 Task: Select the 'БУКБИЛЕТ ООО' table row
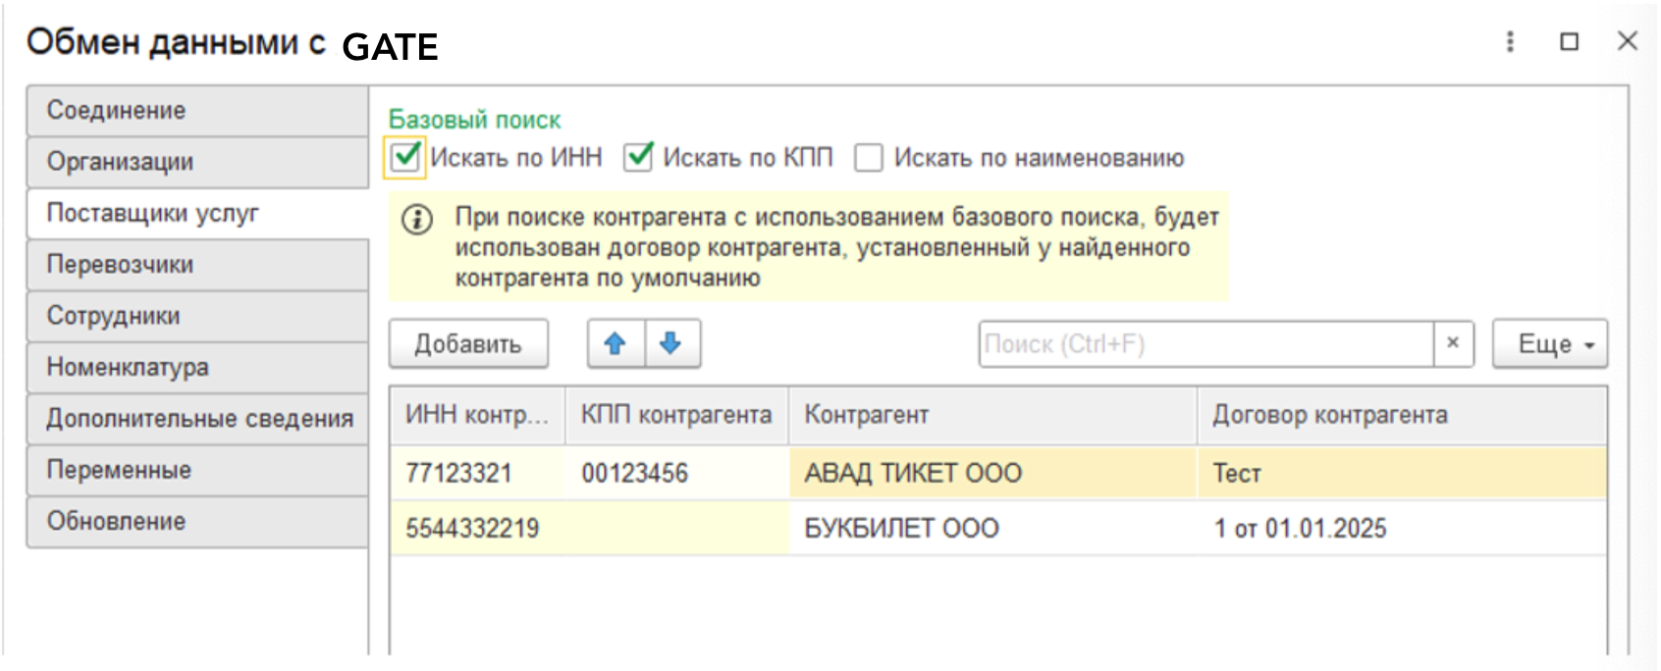pos(901,529)
